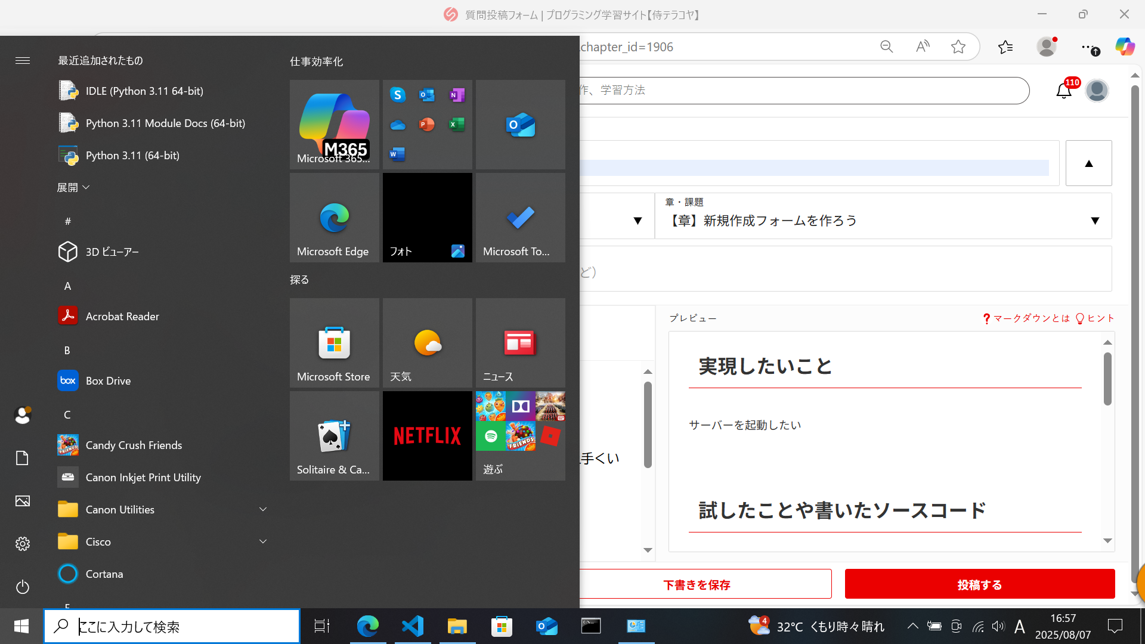Open volume control in system tray
This screenshot has width=1145, height=644.
click(998, 626)
